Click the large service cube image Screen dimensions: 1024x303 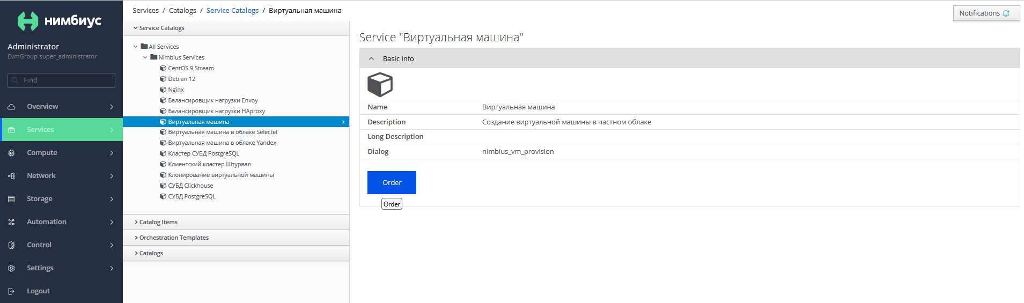pos(380,85)
